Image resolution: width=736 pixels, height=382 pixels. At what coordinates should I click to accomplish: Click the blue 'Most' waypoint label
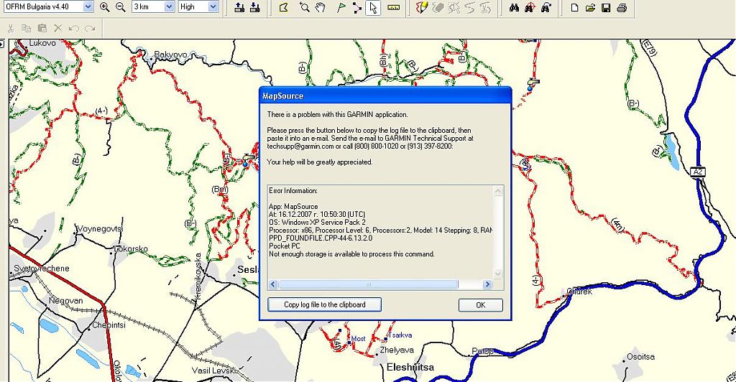coord(358,338)
